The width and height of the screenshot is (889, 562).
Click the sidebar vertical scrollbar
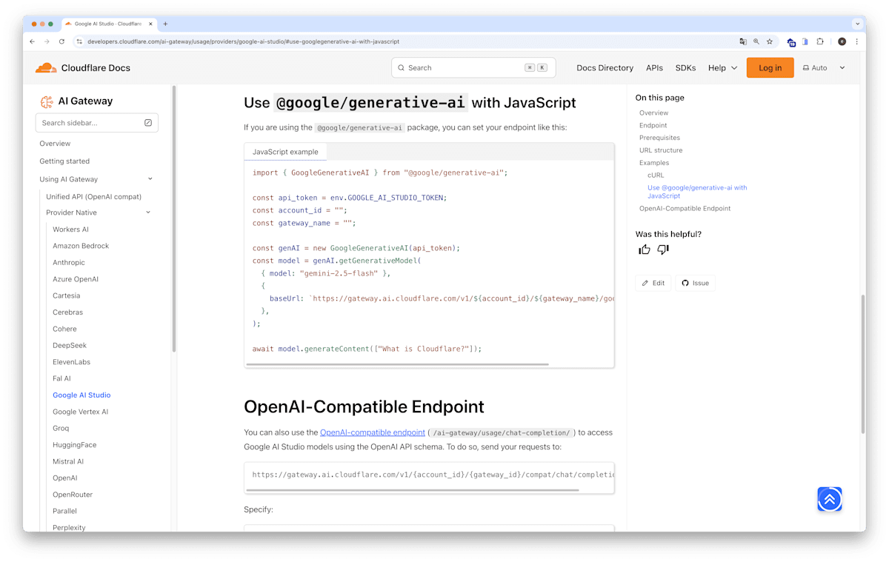click(x=174, y=218)
